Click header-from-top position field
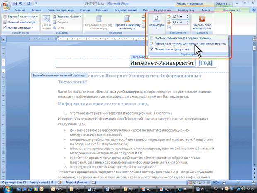 coord(179,17)
